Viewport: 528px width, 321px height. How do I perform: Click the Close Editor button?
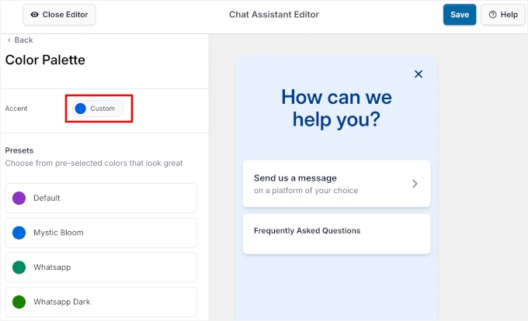coord(59,15)
